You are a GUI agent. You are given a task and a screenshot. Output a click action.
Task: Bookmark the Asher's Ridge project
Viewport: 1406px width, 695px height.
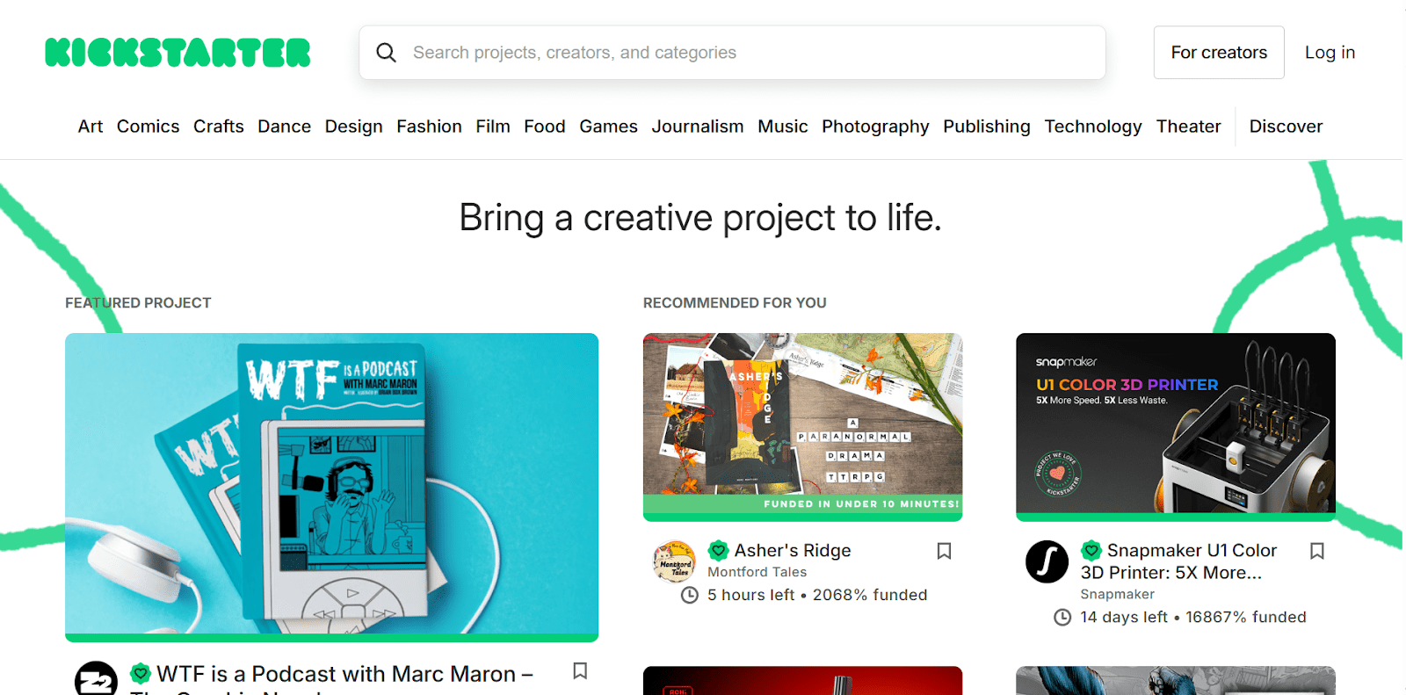point(944,551)
